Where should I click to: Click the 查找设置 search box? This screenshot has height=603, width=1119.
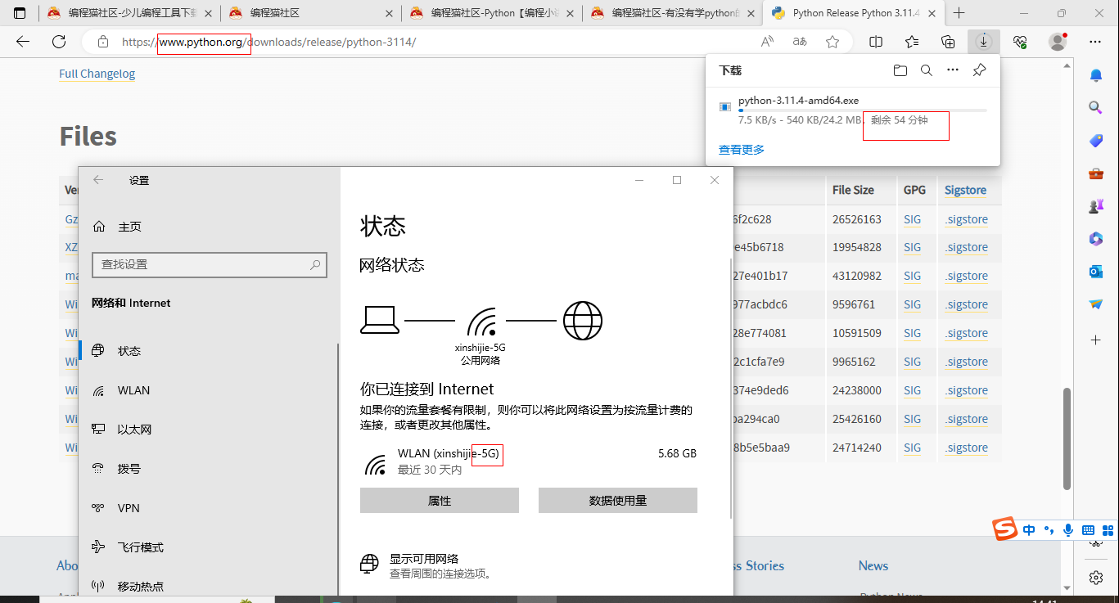tap(210, 265)
